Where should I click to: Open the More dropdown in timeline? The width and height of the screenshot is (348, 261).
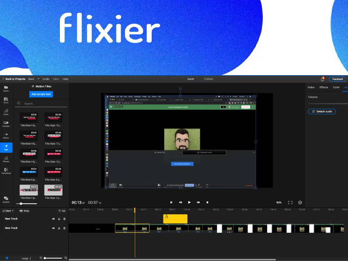point(8,210)
